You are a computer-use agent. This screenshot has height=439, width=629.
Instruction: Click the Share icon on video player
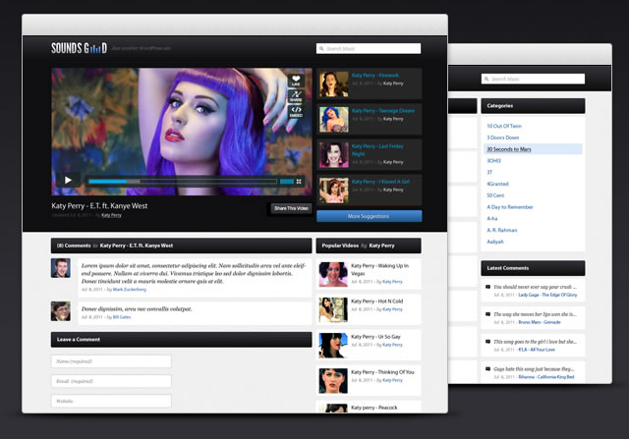pos(296,96)
